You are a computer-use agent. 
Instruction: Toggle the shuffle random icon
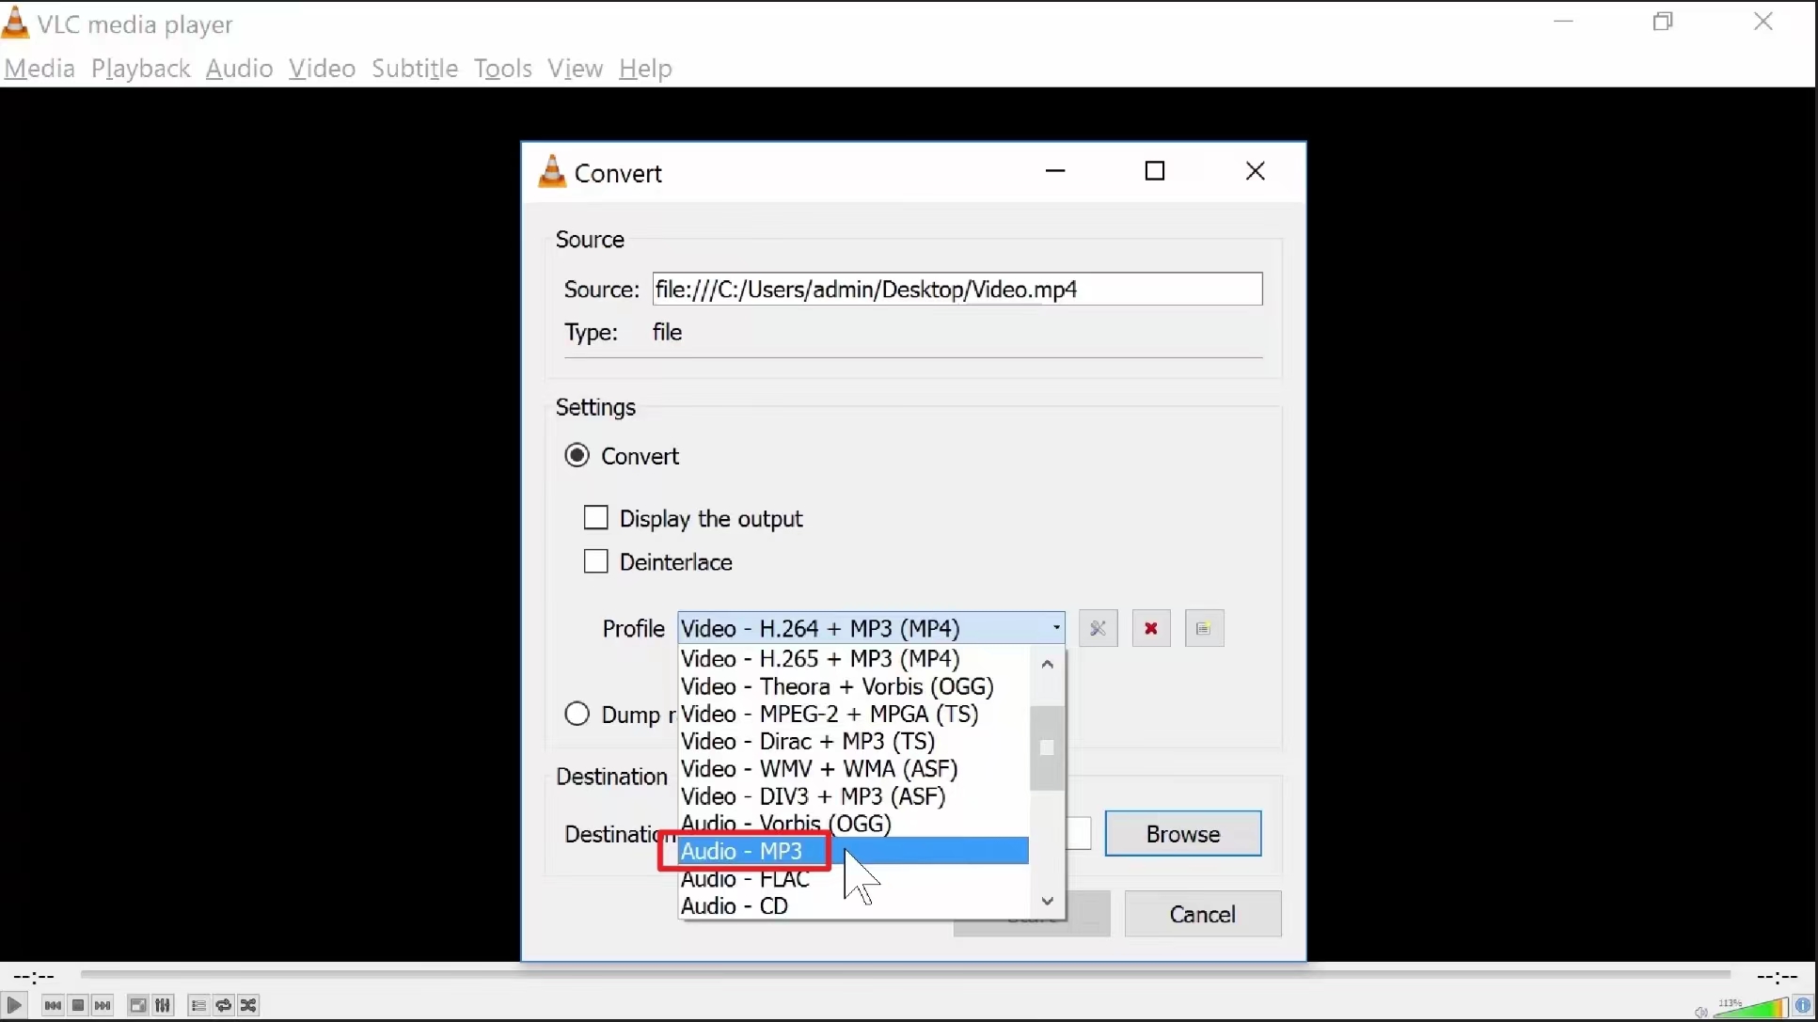click(248, 1005)
